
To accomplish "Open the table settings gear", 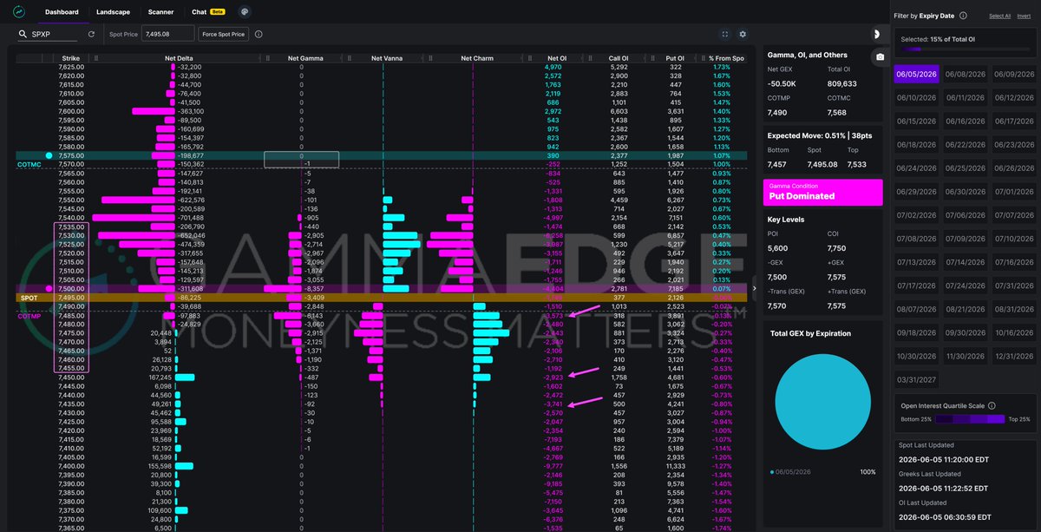I will [x=743, y=34].
